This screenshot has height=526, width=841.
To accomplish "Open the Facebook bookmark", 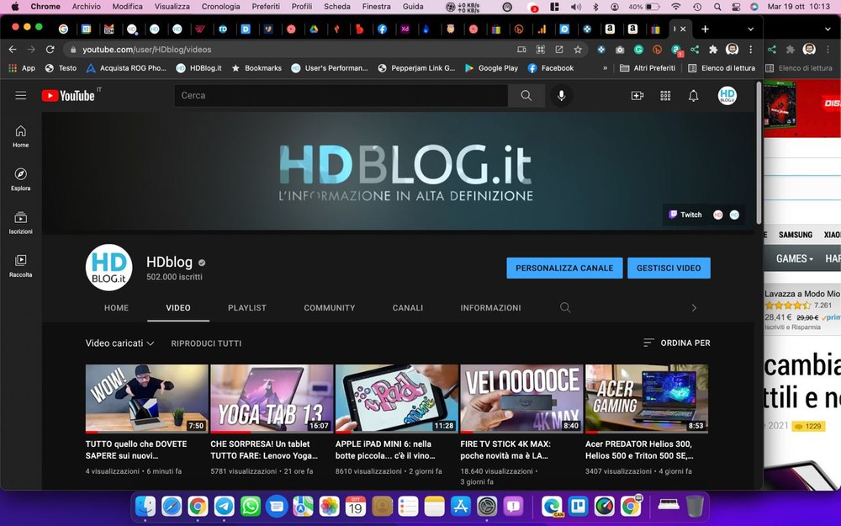I will point(551,68).
